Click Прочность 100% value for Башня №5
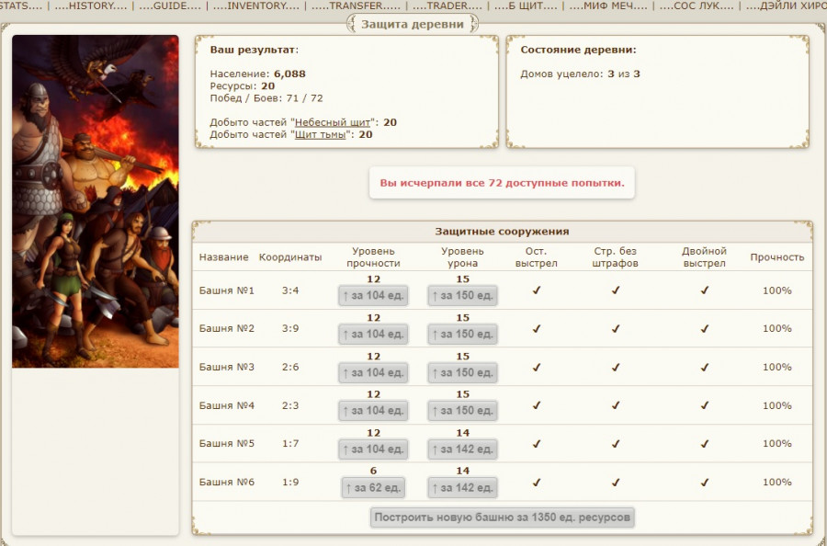Image resolution: width=827 pixels, height=546 pixels. click(776, 444)
